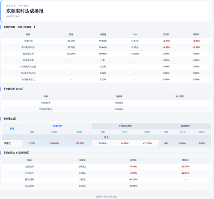Click the report title 东莞实时达成播报
The height and width of the screenshot is (199, 214).
(25, 11)
